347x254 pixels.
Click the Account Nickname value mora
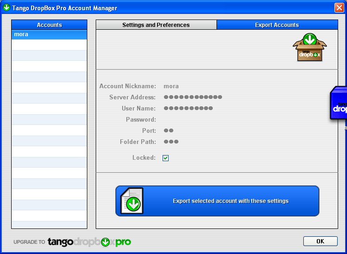pyautogui.click(x=171, y=86)
